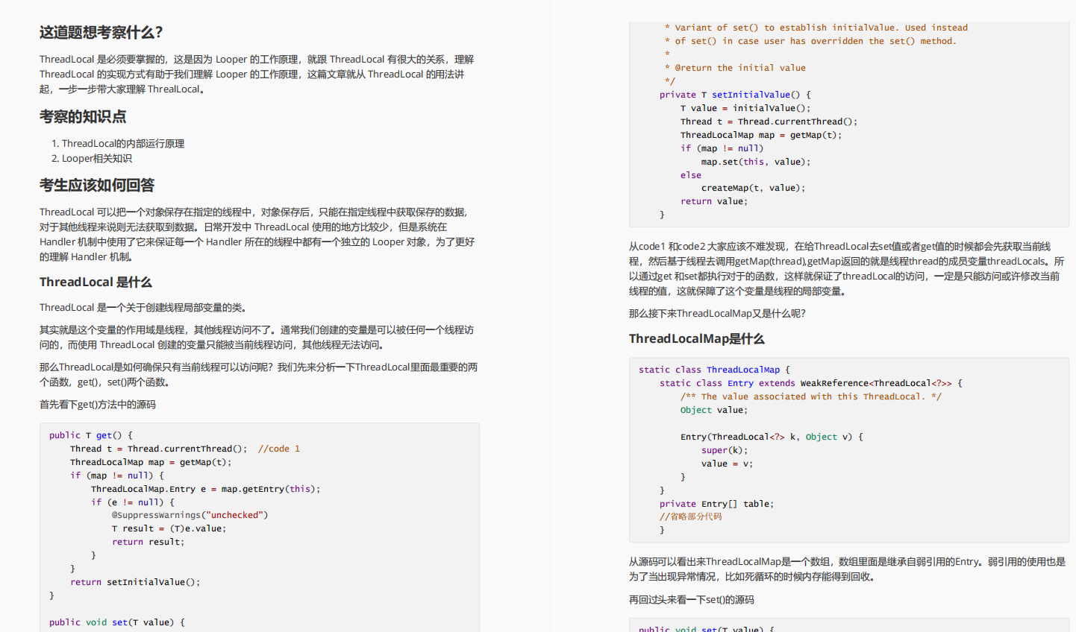
Task: Click code line ThreadLocalMap map = getMap(t); in get()
Action: point(151,462)
